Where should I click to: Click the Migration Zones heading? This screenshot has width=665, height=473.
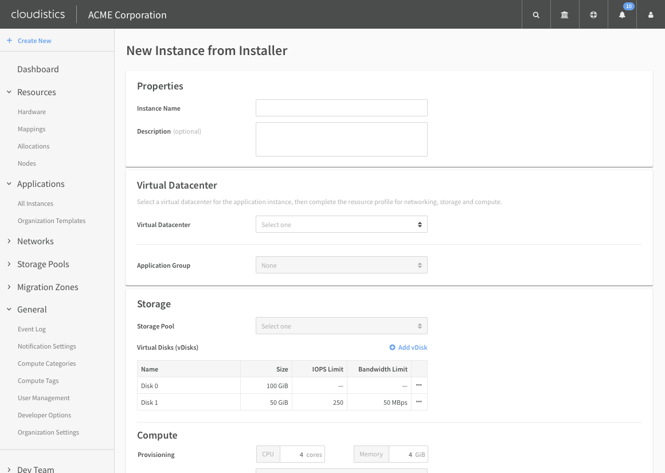(x=48, y=287)
